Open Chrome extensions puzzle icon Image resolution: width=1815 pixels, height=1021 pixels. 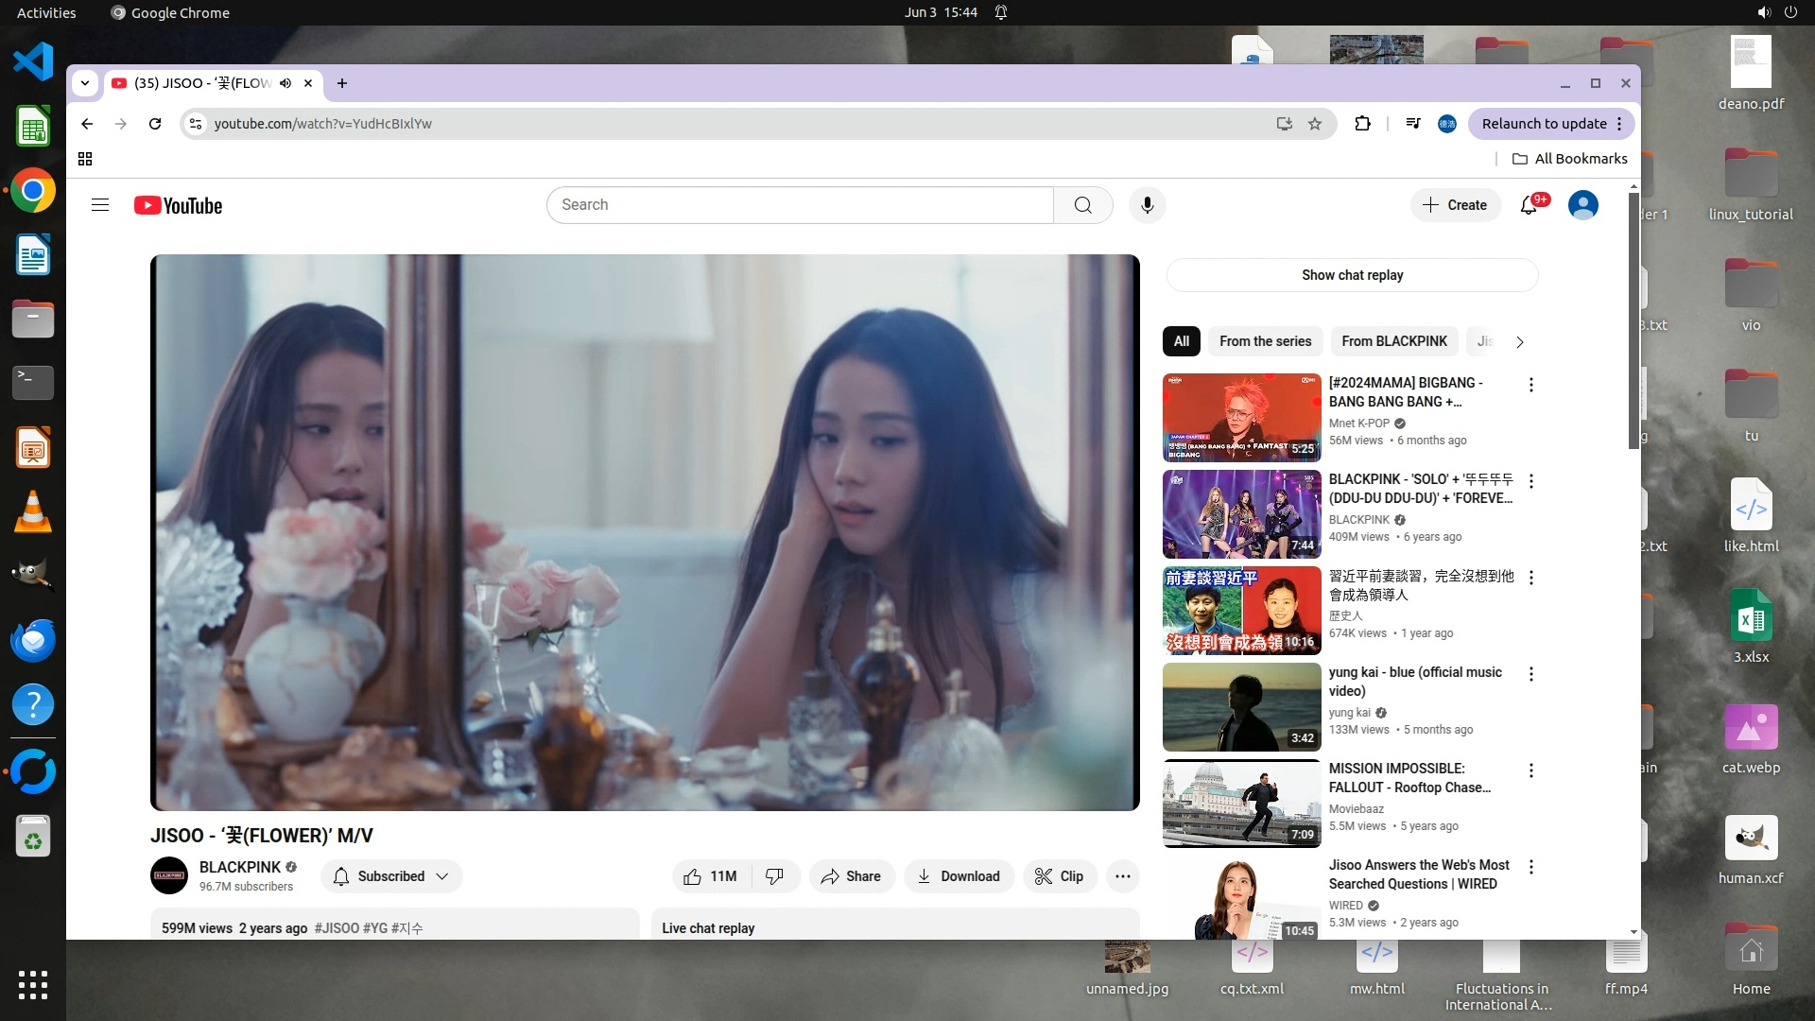point(1362,124)
